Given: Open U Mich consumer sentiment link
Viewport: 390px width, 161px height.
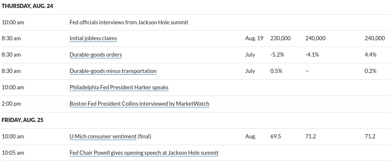Looking at the screenshot, I should [103, 136].
